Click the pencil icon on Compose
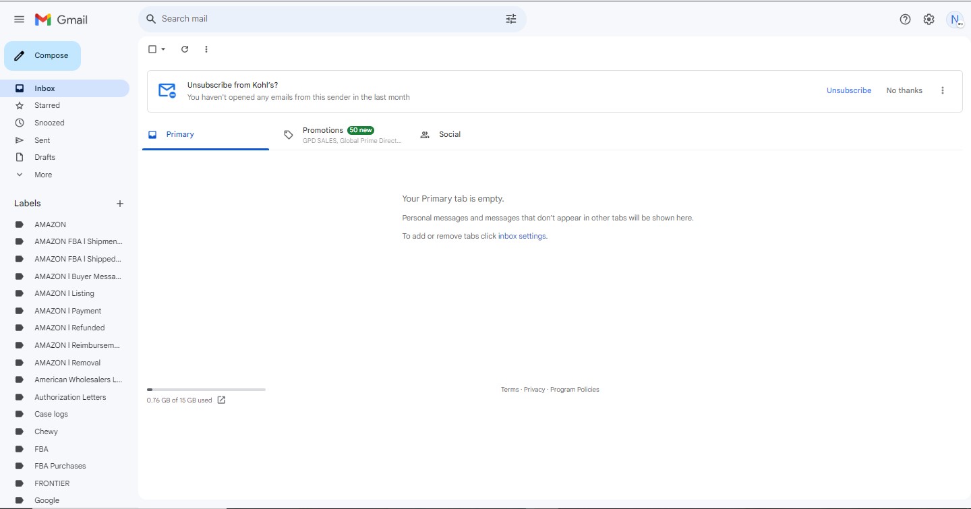This screenshot has height=509, width=971. coord(20,56)
